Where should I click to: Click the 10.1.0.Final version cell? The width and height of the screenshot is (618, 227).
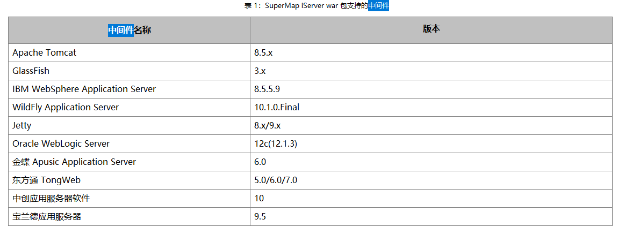pos(431,107)
